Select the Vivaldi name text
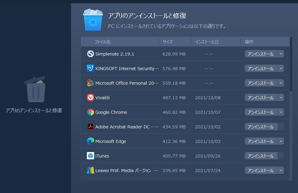The width and height of the screenshot is (298, 193). (x=102, y=97)
